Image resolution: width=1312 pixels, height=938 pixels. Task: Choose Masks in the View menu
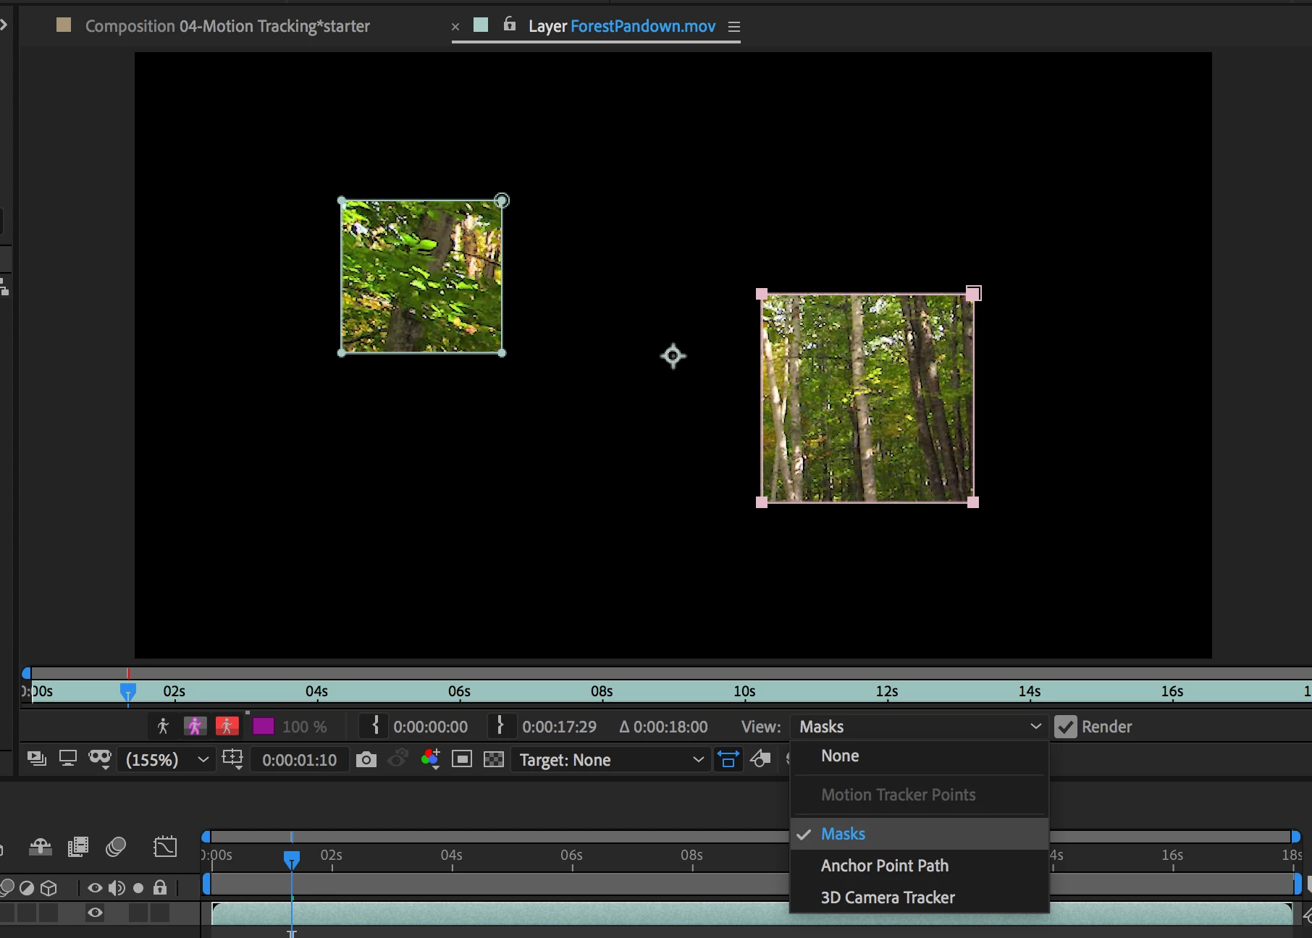coord(920,834)
